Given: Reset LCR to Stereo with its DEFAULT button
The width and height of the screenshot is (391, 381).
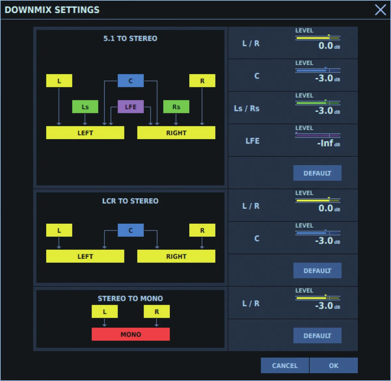Looking at the screenshot, I should pyautogui.click(x=317, y=271).
